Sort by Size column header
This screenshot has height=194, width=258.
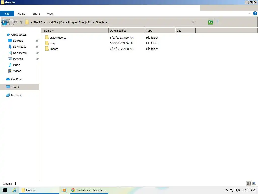[x=185, y=31]
